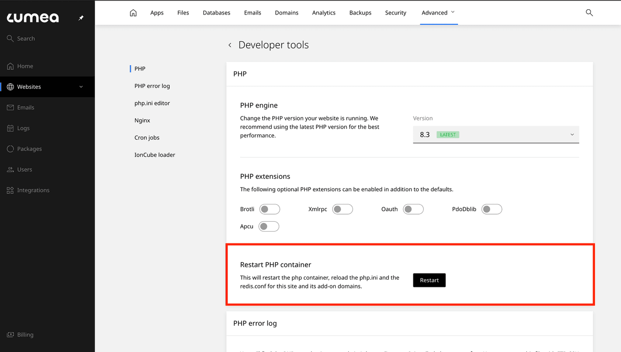The image size is (621, 352).
Task: Open the php.ini editor section link
Action: click(152, 103)
